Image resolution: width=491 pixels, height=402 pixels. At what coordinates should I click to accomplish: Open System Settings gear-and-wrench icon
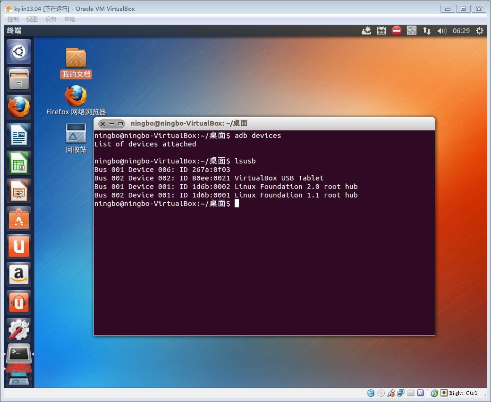[x=19, y=330]
